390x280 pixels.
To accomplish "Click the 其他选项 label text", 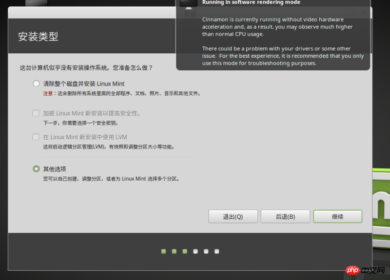I will pyautogui.click(x=55, y=169).
